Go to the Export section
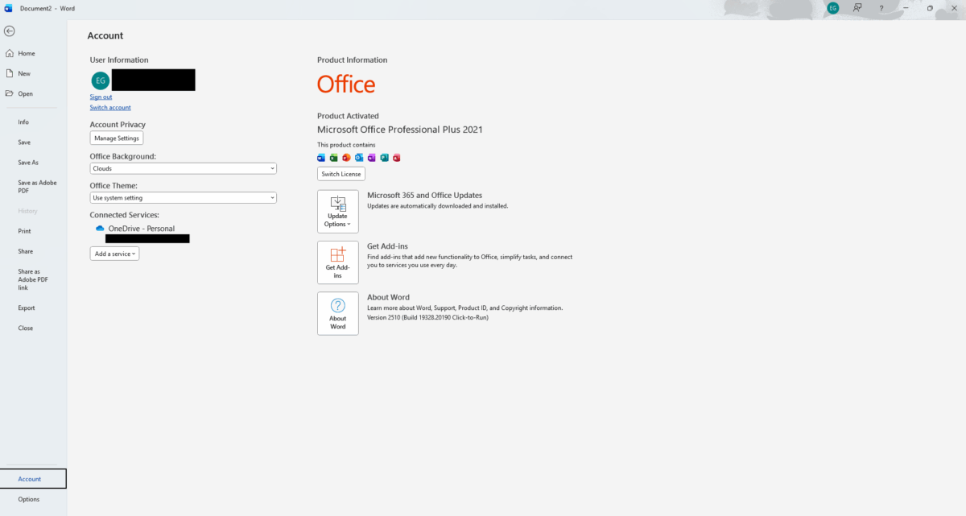This screenshot has width=966, height=516. click(x=27, y=308)
